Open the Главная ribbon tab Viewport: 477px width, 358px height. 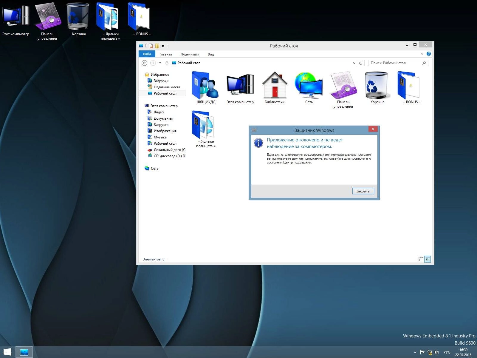click(x=165, y=54)
